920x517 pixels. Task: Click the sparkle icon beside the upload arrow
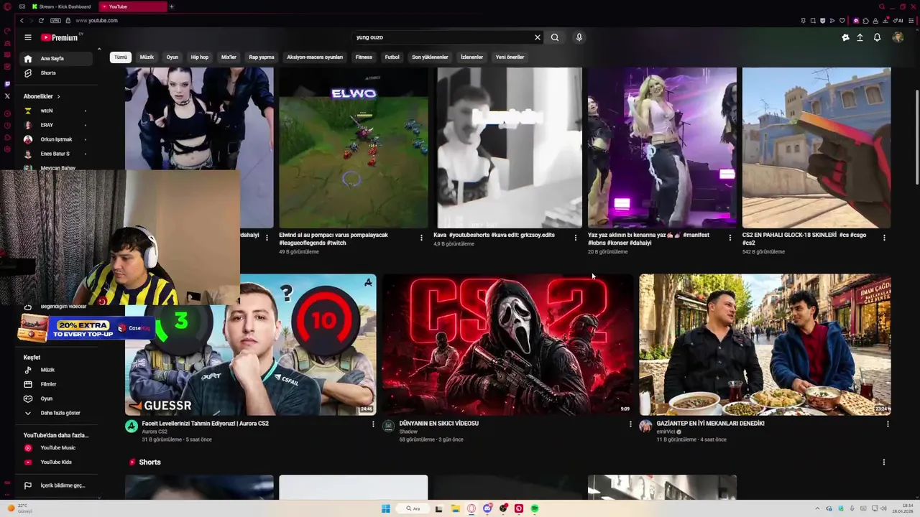click(845, 37)
